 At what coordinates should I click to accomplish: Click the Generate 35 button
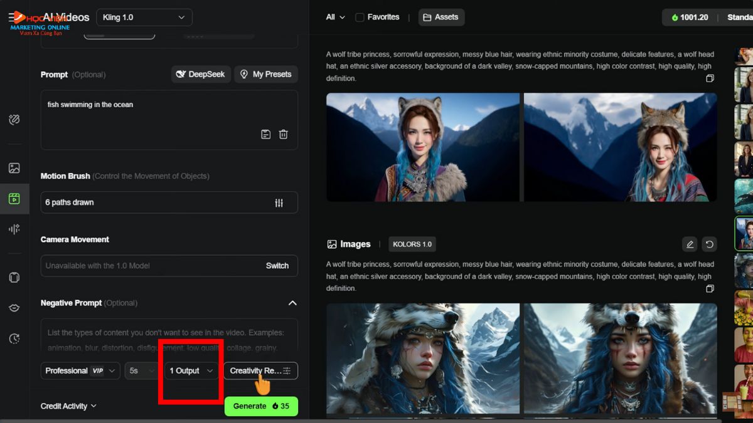tap(261, 406)
